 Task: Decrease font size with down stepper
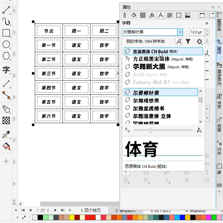click(207, 34)
